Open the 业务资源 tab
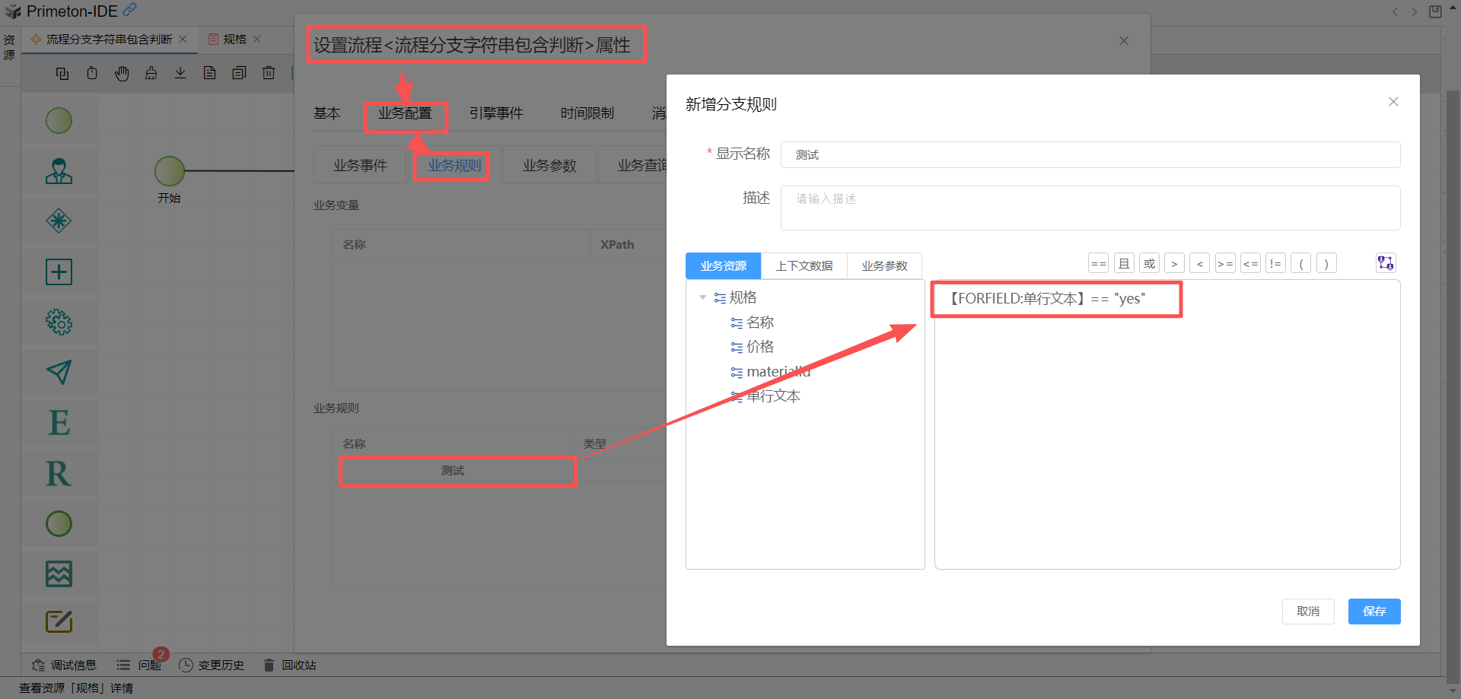The width and height of the screenshot is (1461, 699). click(723, 266)
